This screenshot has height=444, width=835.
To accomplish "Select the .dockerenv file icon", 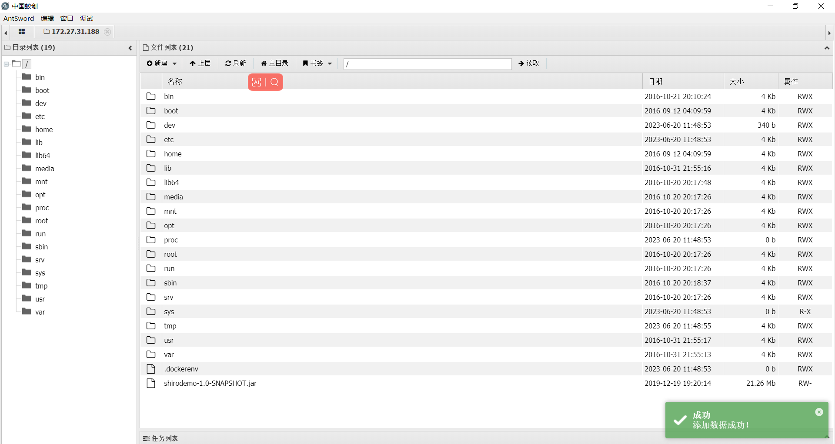I will [x=151, y=369].
